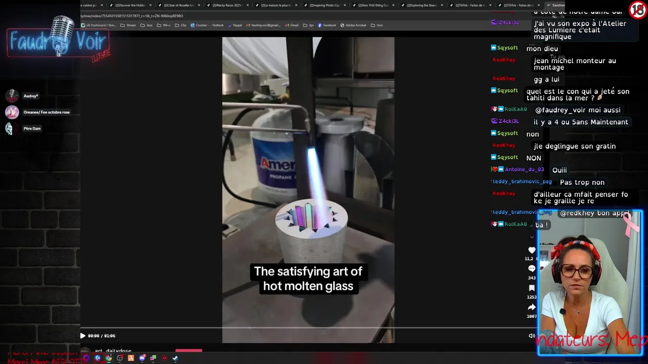Open the faudrey.voir@gmail bookmark
The image size is (648, 364).
pyautogui.click(x=263, y=25)
